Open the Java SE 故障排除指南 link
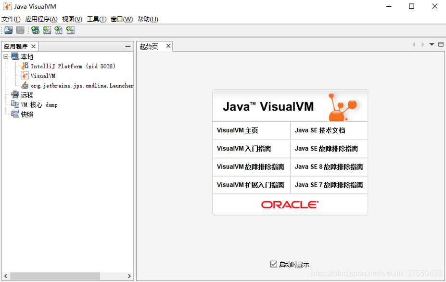Image resolution: width=446 pixels, height=282 pixels. 326,149
